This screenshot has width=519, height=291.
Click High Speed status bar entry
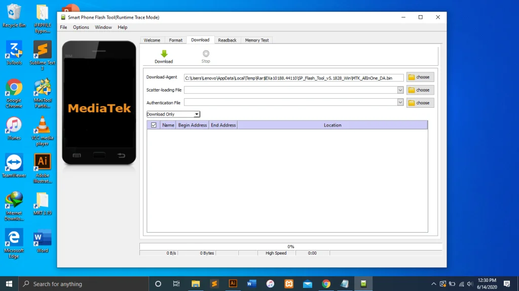pos(276,253)
